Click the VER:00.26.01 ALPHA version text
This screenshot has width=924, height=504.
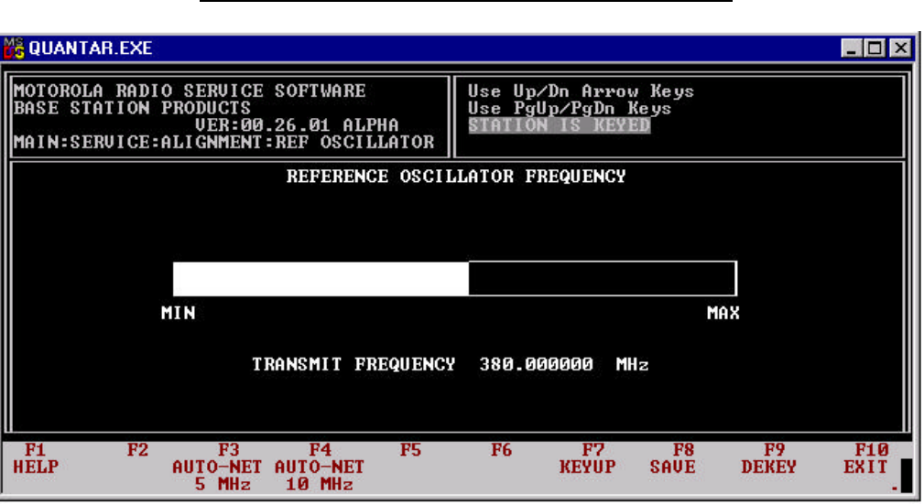[297, 125]
